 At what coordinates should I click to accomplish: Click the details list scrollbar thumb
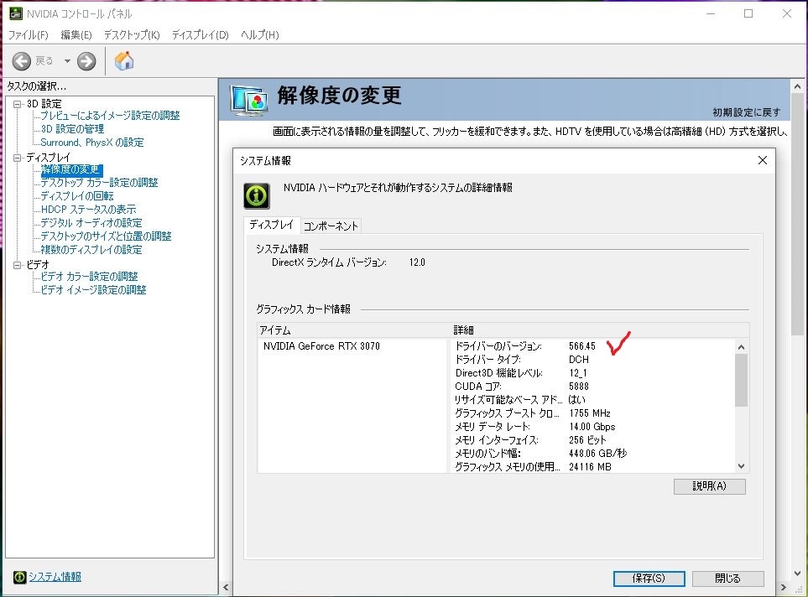pyautogui.click(x=741, y=380)
